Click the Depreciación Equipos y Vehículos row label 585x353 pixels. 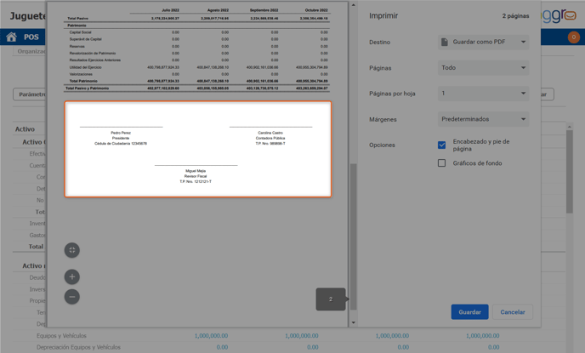78,347
